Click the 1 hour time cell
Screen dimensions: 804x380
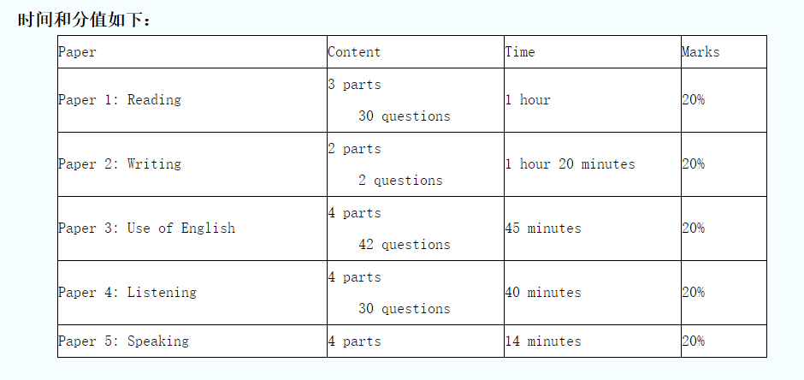click(592, 100)
